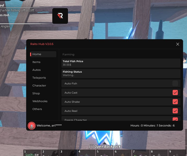Enable the Auto Fish checkbox
The width and height of the screenshot is (187, 156).
click(175, 83)
